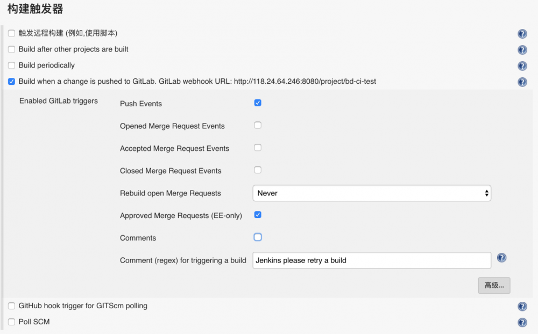
Task: Enable Opened Merge Request Events
Action: 258,125
